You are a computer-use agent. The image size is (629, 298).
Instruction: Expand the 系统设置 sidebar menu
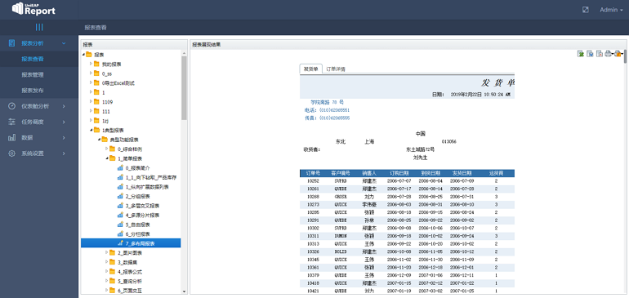tap(39, 153)
